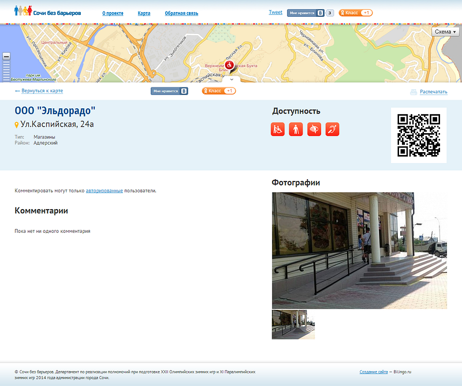Open the Схема map type dropdown
462x386 pixels.
click(445, 32)
